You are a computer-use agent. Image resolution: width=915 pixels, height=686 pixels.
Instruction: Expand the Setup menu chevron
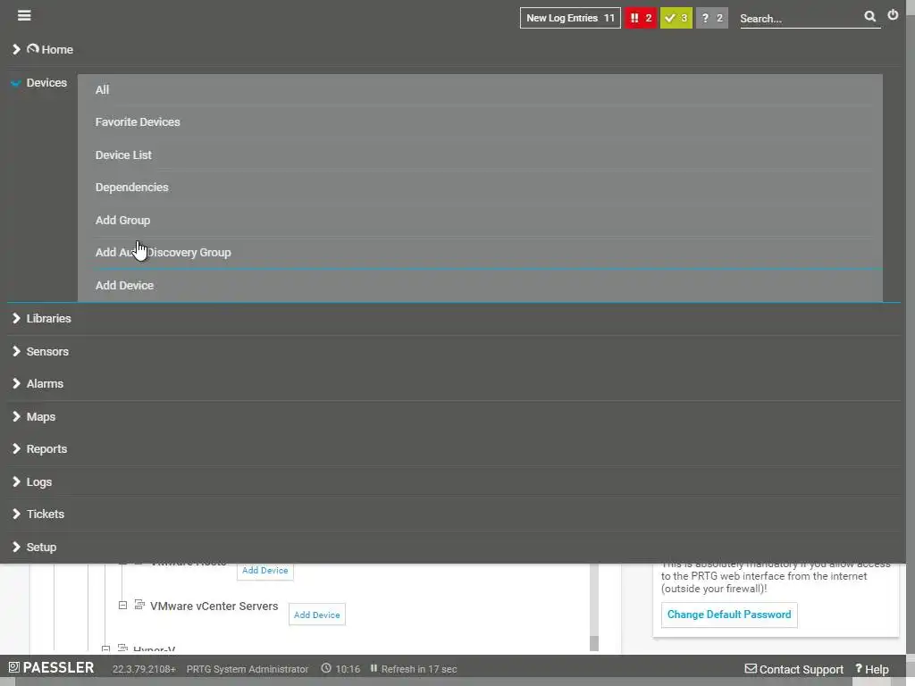pyautogui.click(x=16, y=548)
